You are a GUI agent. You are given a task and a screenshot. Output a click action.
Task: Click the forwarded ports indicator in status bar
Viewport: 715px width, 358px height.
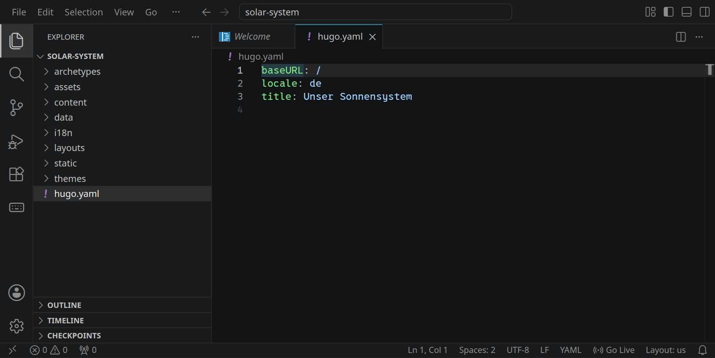point(88,350)
